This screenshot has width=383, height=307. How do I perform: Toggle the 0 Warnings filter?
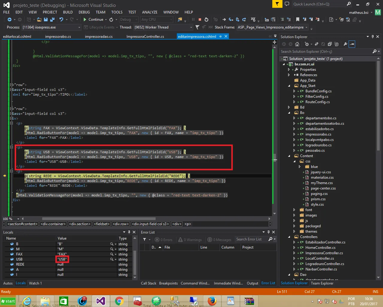190,240
